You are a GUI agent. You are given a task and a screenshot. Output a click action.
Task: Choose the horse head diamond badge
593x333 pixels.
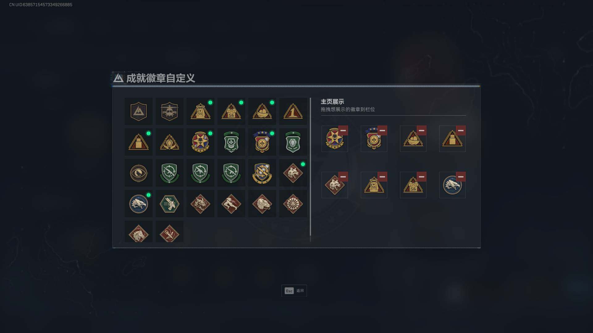138,232
